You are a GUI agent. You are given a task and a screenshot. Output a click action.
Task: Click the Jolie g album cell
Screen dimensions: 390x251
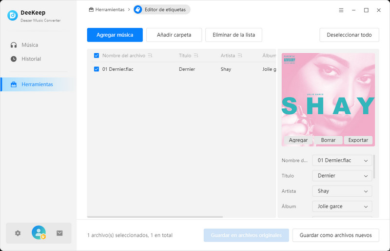pos(269,69)
